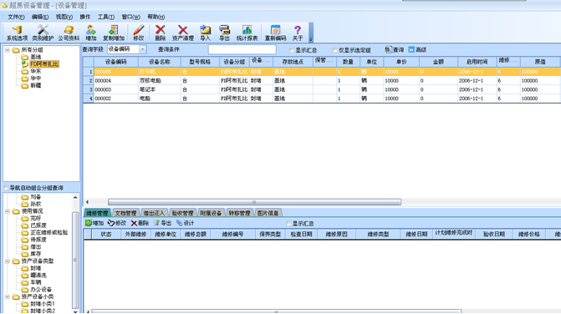Open the 工具 menu
The image size is (561, 314).
(106, 17)
